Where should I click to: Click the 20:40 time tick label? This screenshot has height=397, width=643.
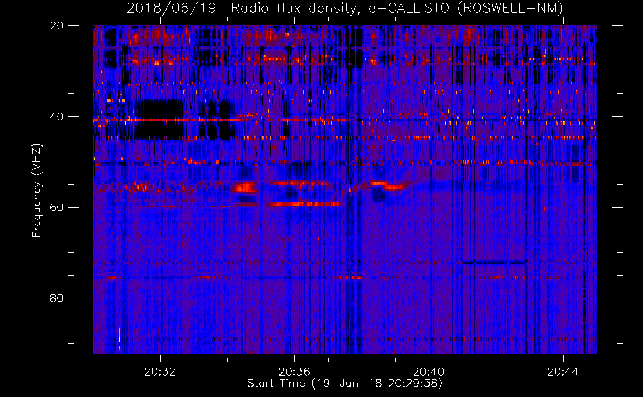click(x=428, y=372)
